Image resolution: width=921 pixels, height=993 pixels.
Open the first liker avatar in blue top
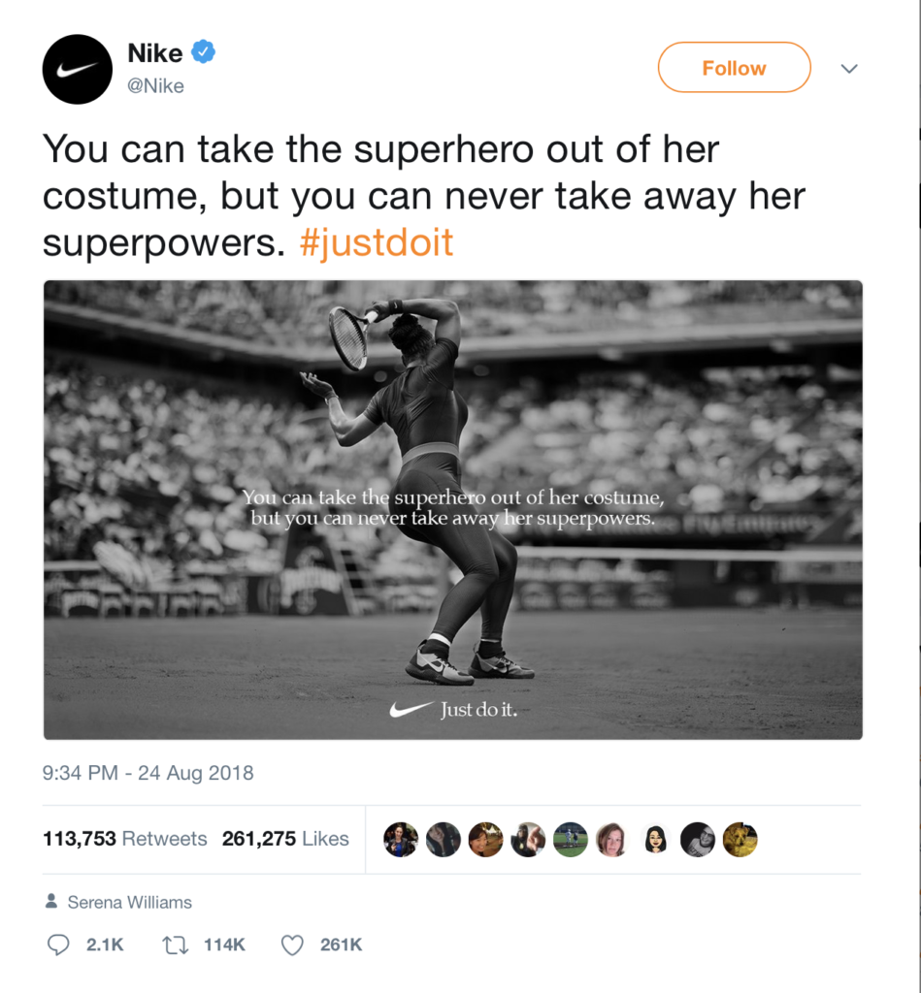click(401, 840)
